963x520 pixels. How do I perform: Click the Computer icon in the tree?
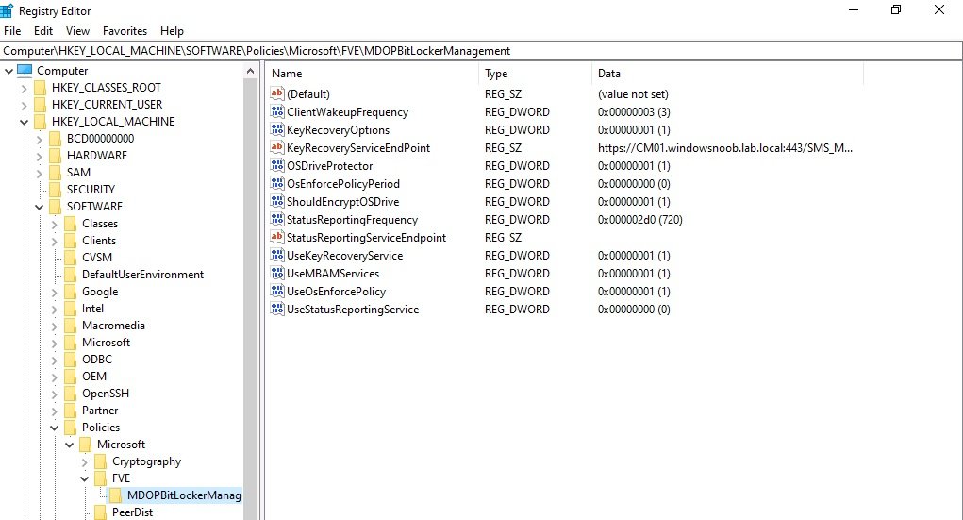tap(25, 70)
